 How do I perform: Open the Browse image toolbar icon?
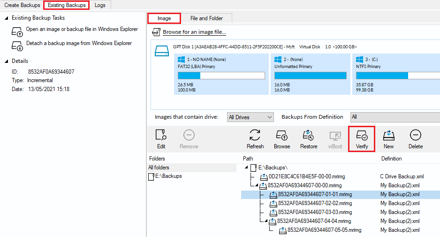282,139
